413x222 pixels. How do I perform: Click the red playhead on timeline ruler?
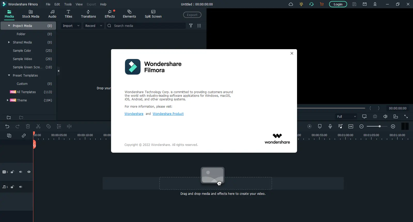(x=34, y=134)
